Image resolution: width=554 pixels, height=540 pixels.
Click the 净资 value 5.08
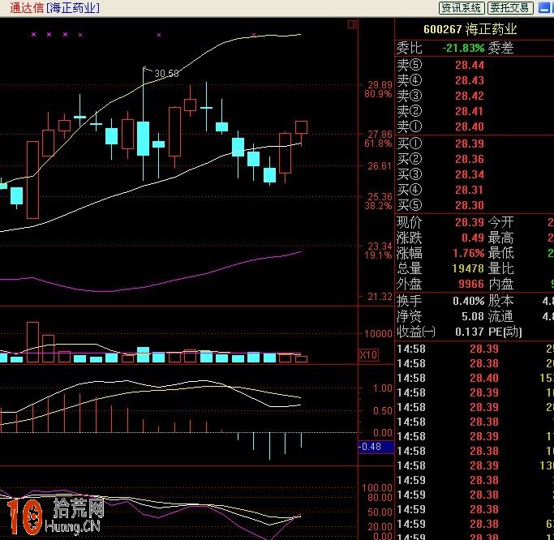472,316
